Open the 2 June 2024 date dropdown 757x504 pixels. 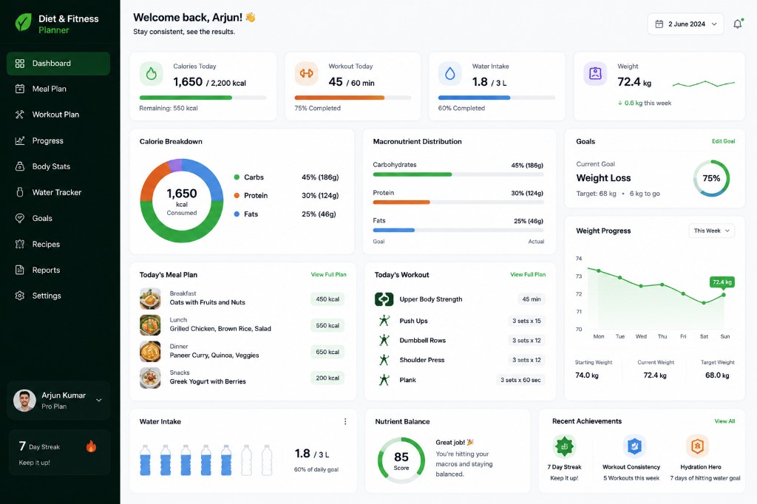coord(685,24)
